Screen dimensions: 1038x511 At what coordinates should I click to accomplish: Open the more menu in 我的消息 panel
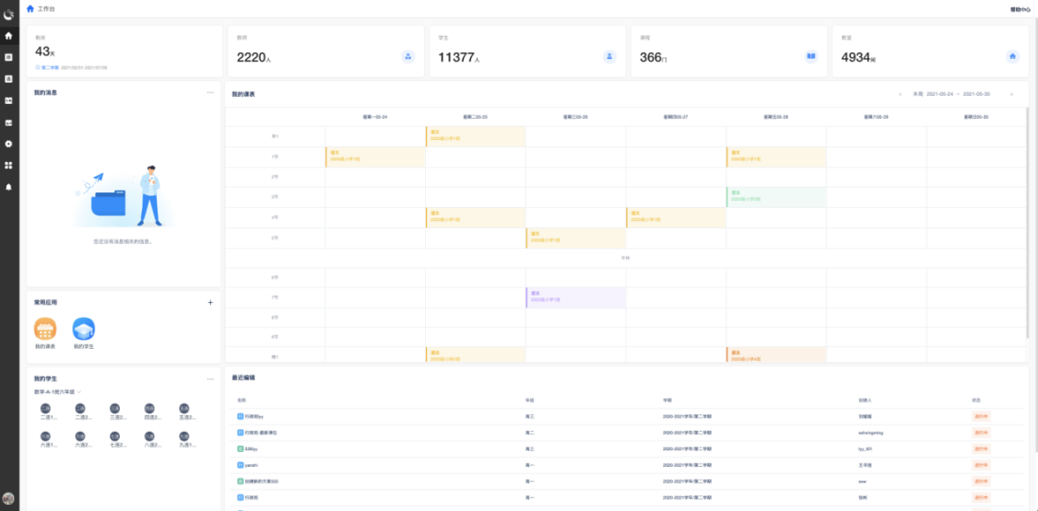point(210,92)
